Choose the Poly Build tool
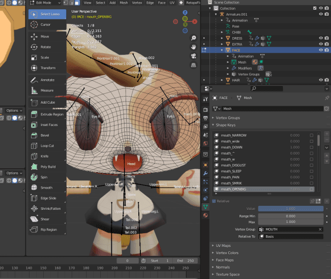This screenshot has width=331, height=279. [x=47, y=167]
